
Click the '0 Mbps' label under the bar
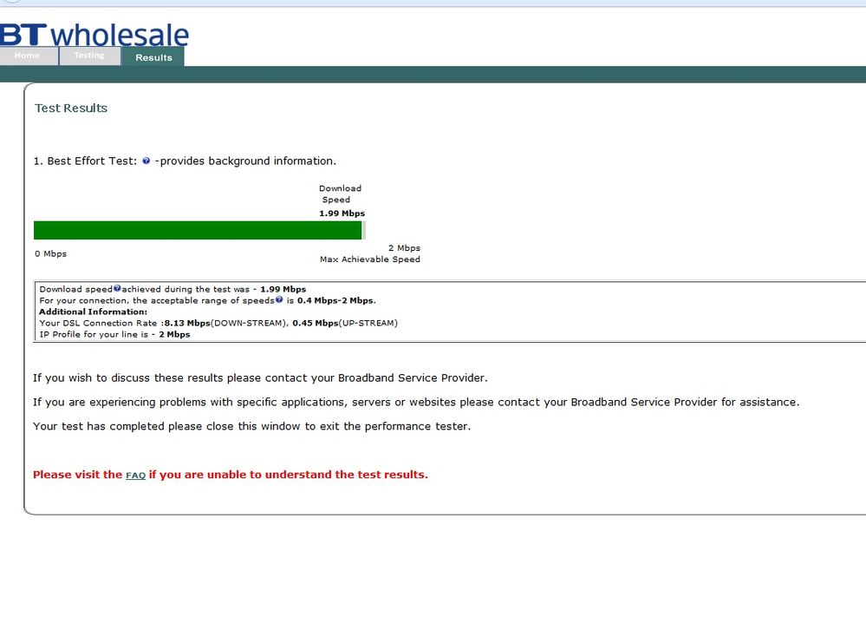point(51,253)
